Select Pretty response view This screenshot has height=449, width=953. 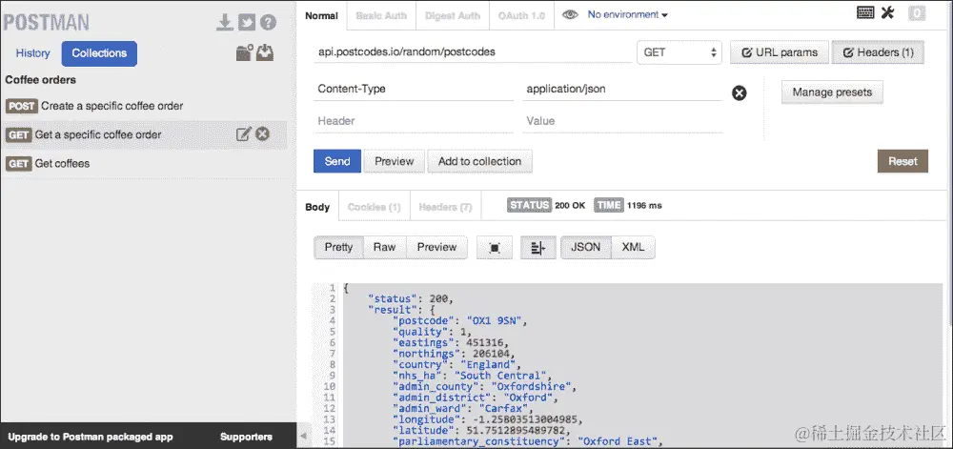coord(338,247)
